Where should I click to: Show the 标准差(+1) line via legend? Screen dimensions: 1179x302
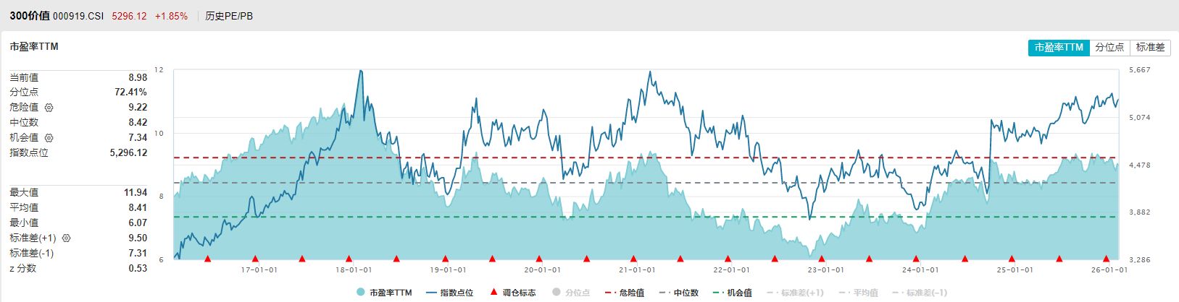794,293
